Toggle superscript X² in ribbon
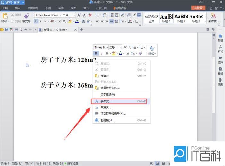 (60, 21)
